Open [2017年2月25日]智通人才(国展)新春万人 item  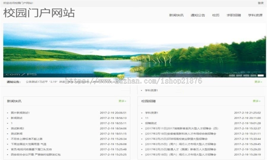point(180,149)
